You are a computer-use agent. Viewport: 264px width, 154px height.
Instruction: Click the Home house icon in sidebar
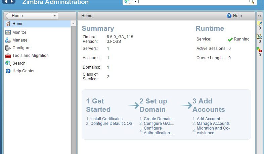pyautogui.click(x=8, y=24)
